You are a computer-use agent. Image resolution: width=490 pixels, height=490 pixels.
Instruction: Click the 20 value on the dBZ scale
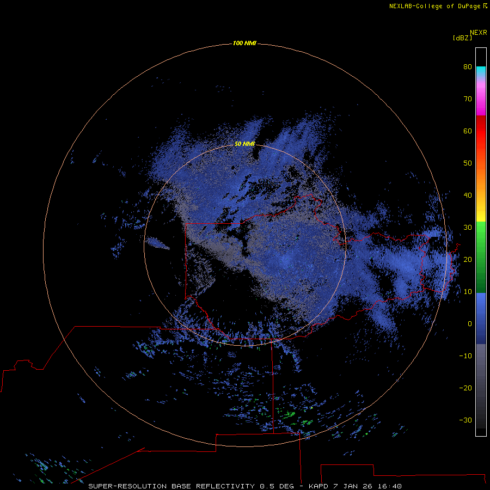click(468, 260)
